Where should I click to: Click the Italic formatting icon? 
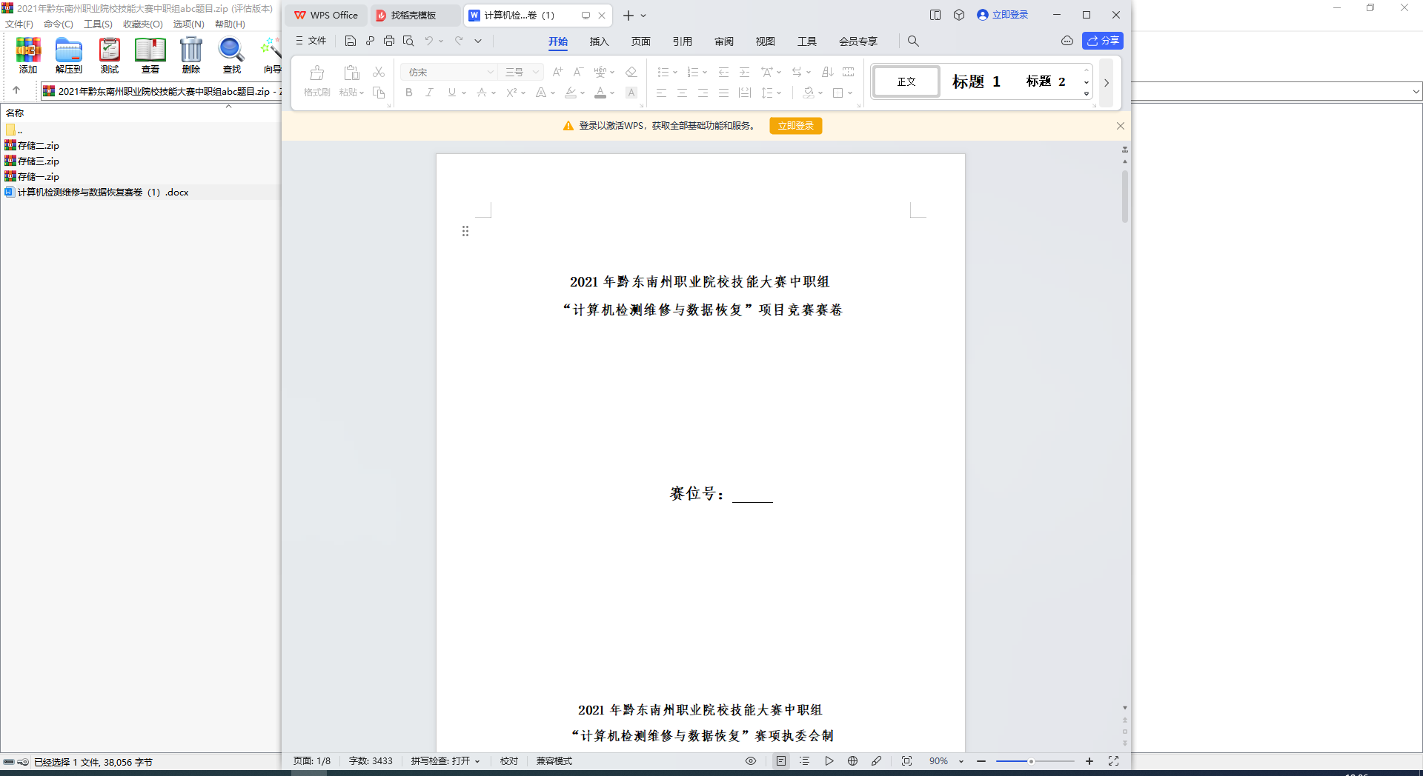point(429,93)
